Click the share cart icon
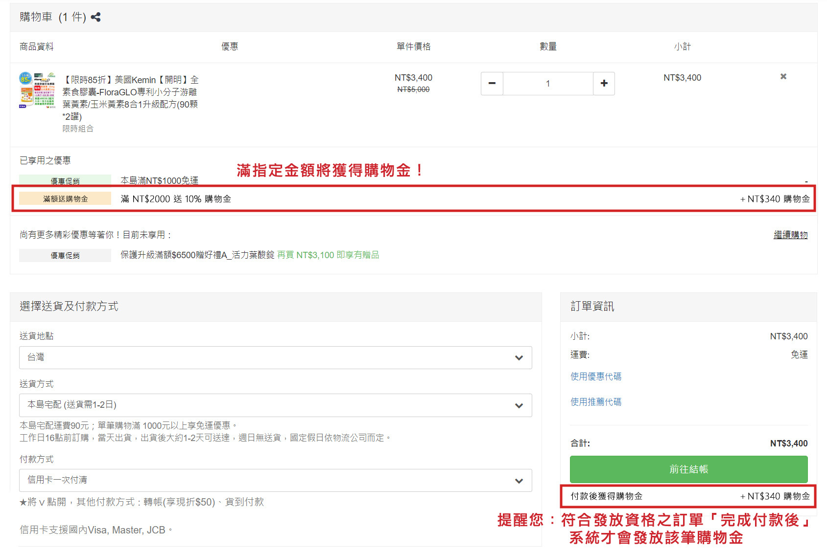The image size is (827, 553). pos(96,17)
